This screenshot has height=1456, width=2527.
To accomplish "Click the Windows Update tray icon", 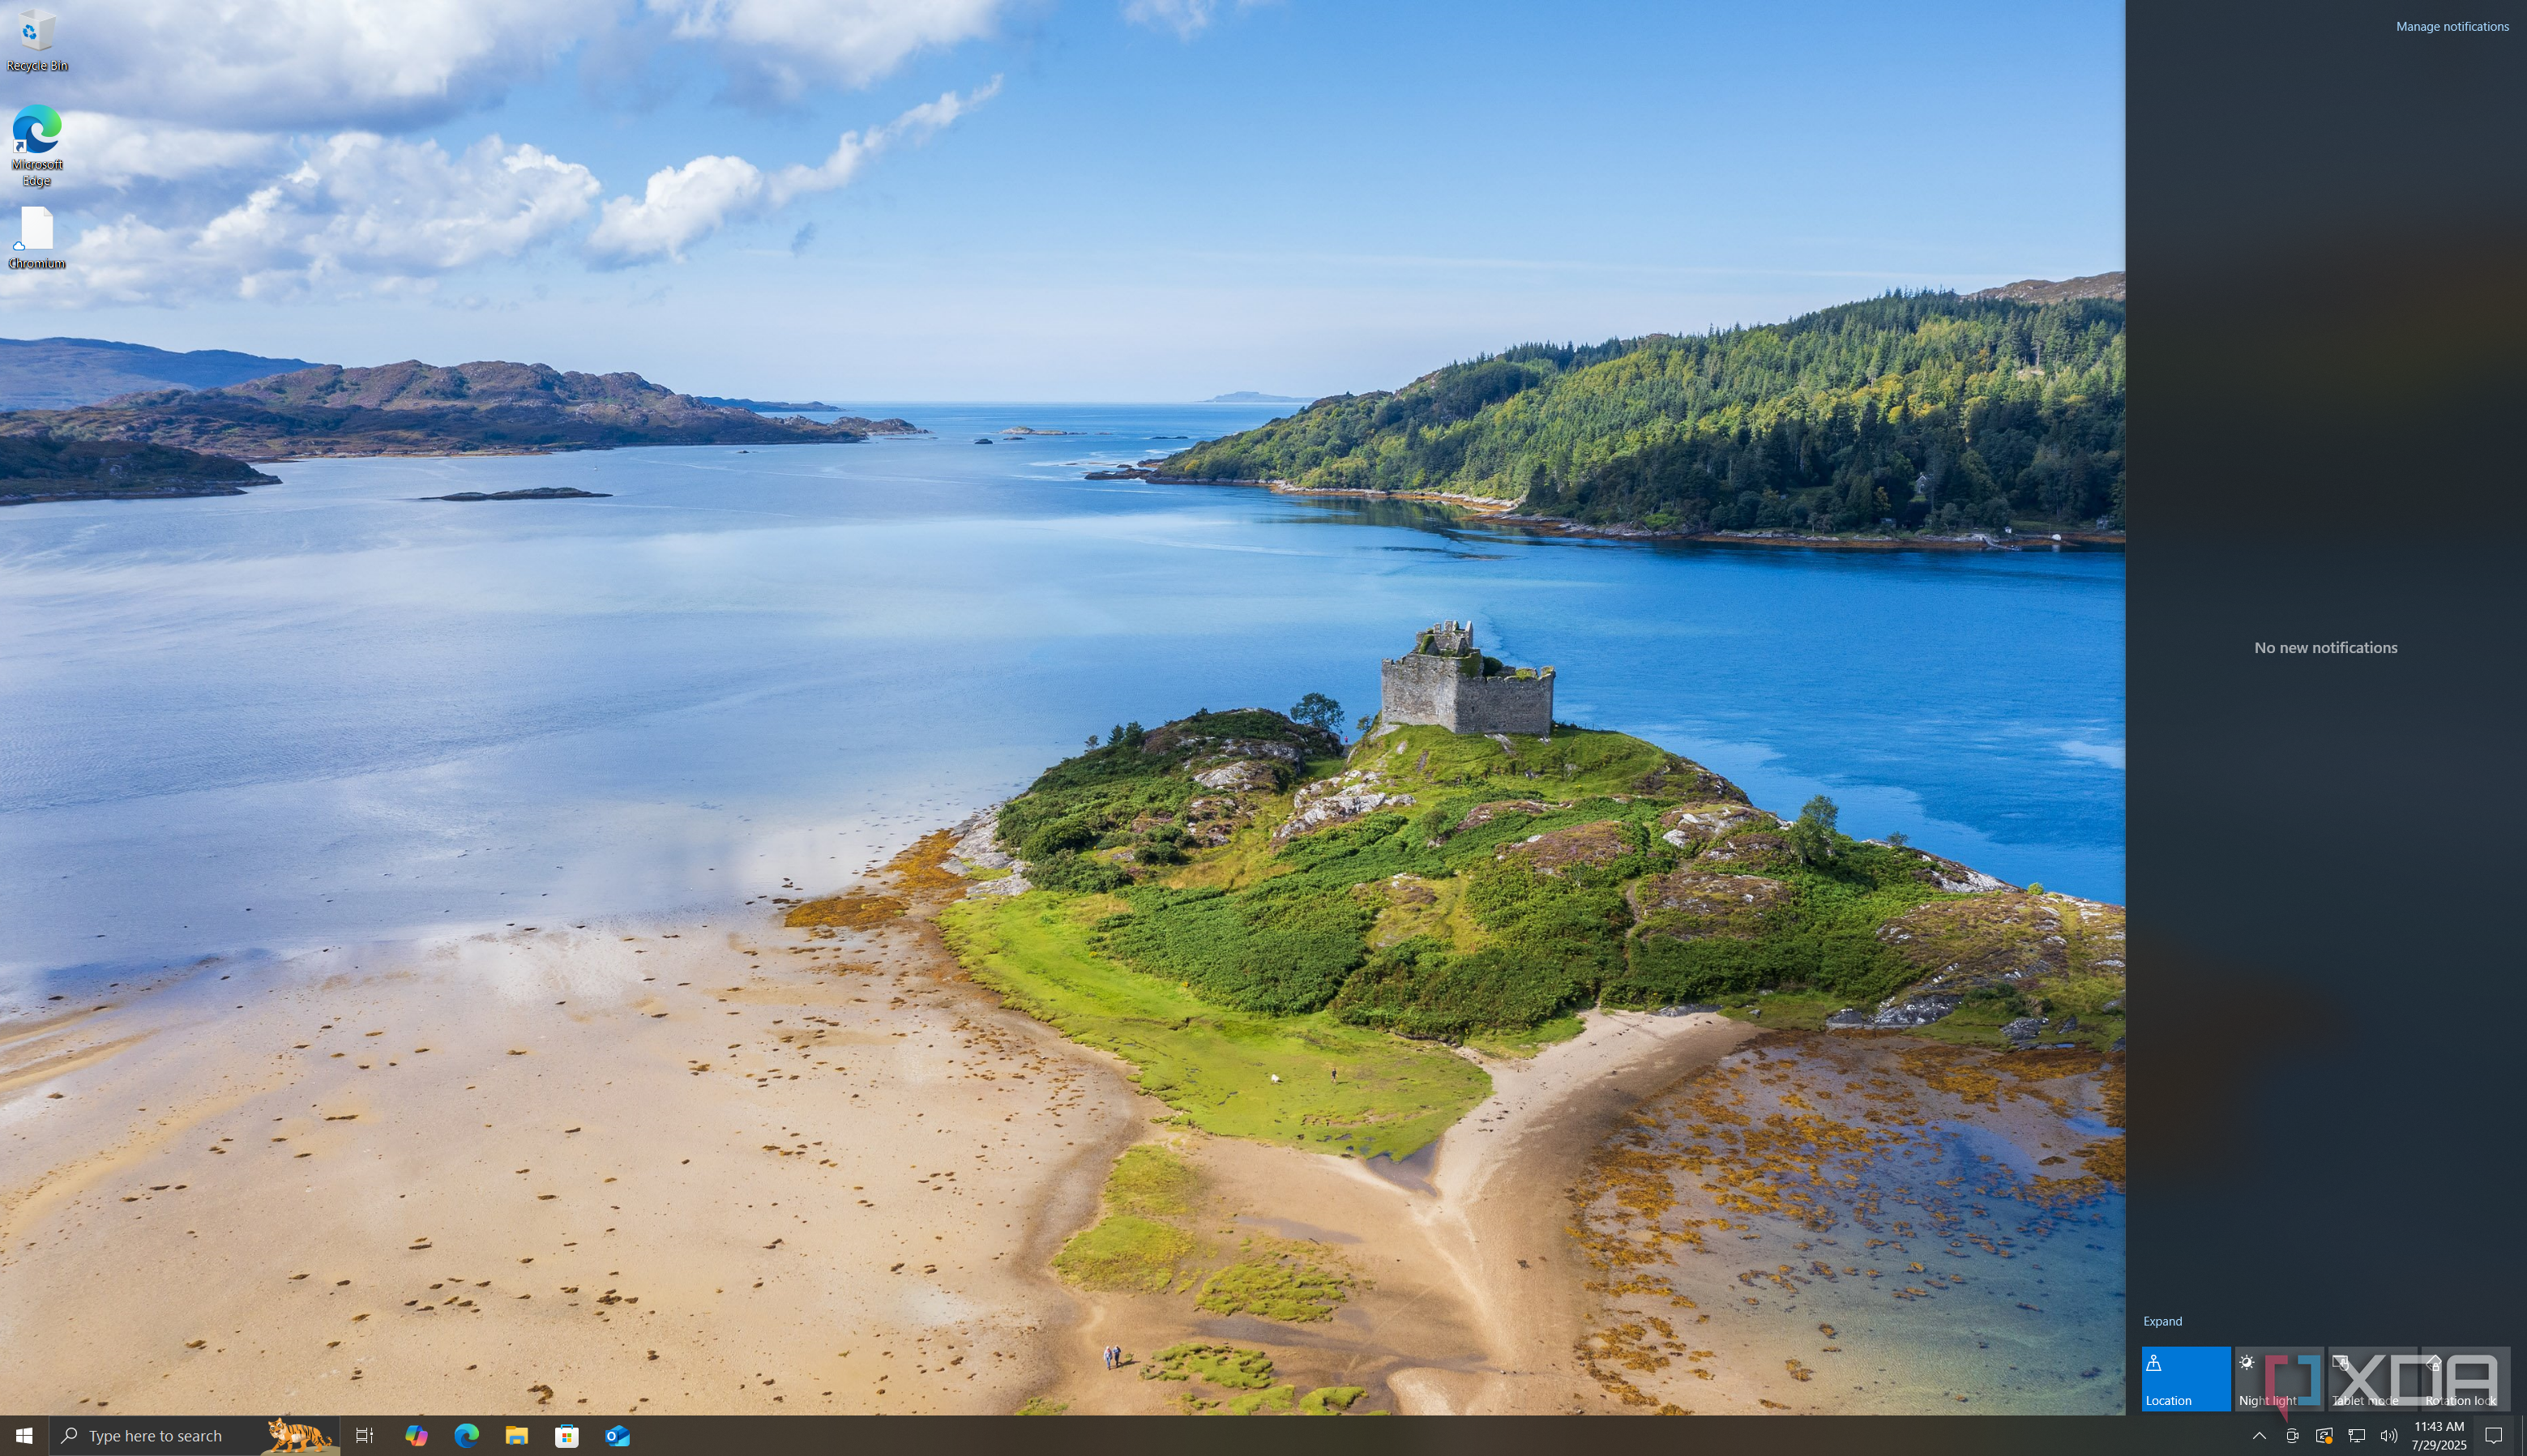I will (2324, 1436).
